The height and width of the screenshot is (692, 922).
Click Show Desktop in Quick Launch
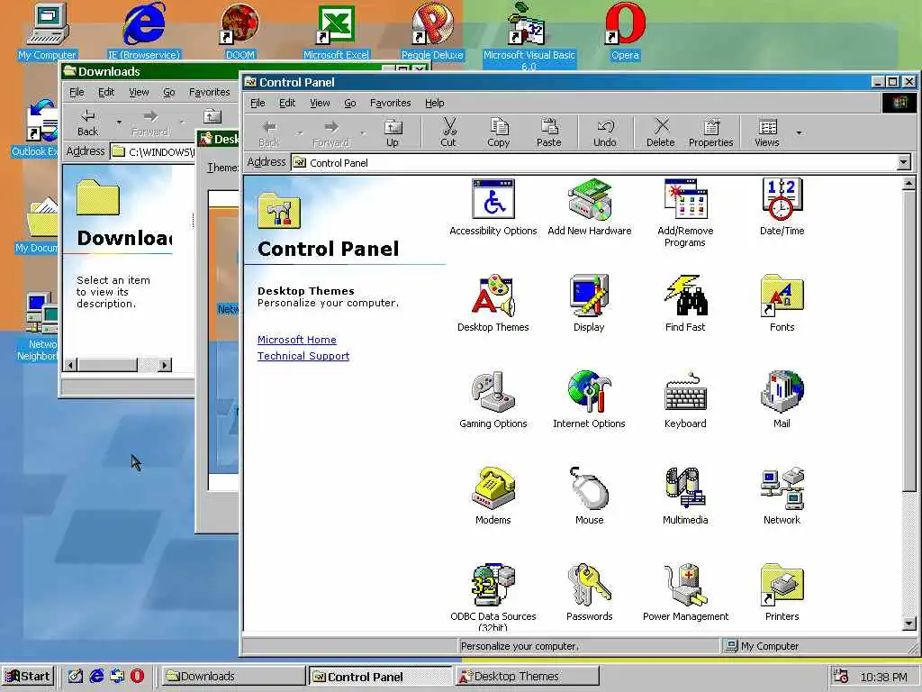(76, 676)
